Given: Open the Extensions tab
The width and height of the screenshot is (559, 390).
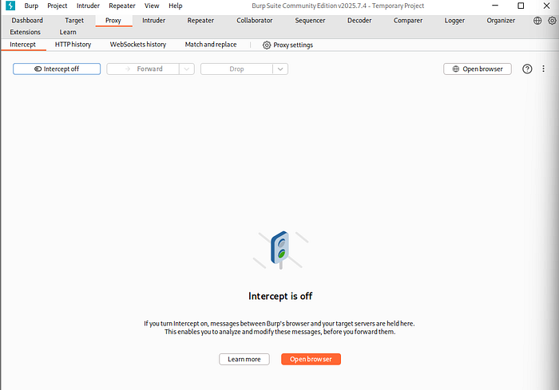Looking at the screenshot, I should pos(26,32).
